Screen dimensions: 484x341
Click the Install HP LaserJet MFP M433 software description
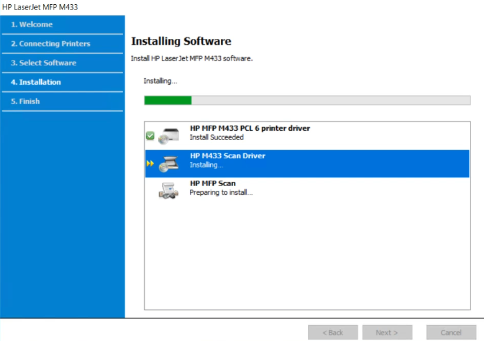point(192,58)
